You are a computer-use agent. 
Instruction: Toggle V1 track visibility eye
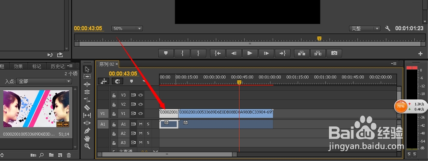(x=140, y=113)
